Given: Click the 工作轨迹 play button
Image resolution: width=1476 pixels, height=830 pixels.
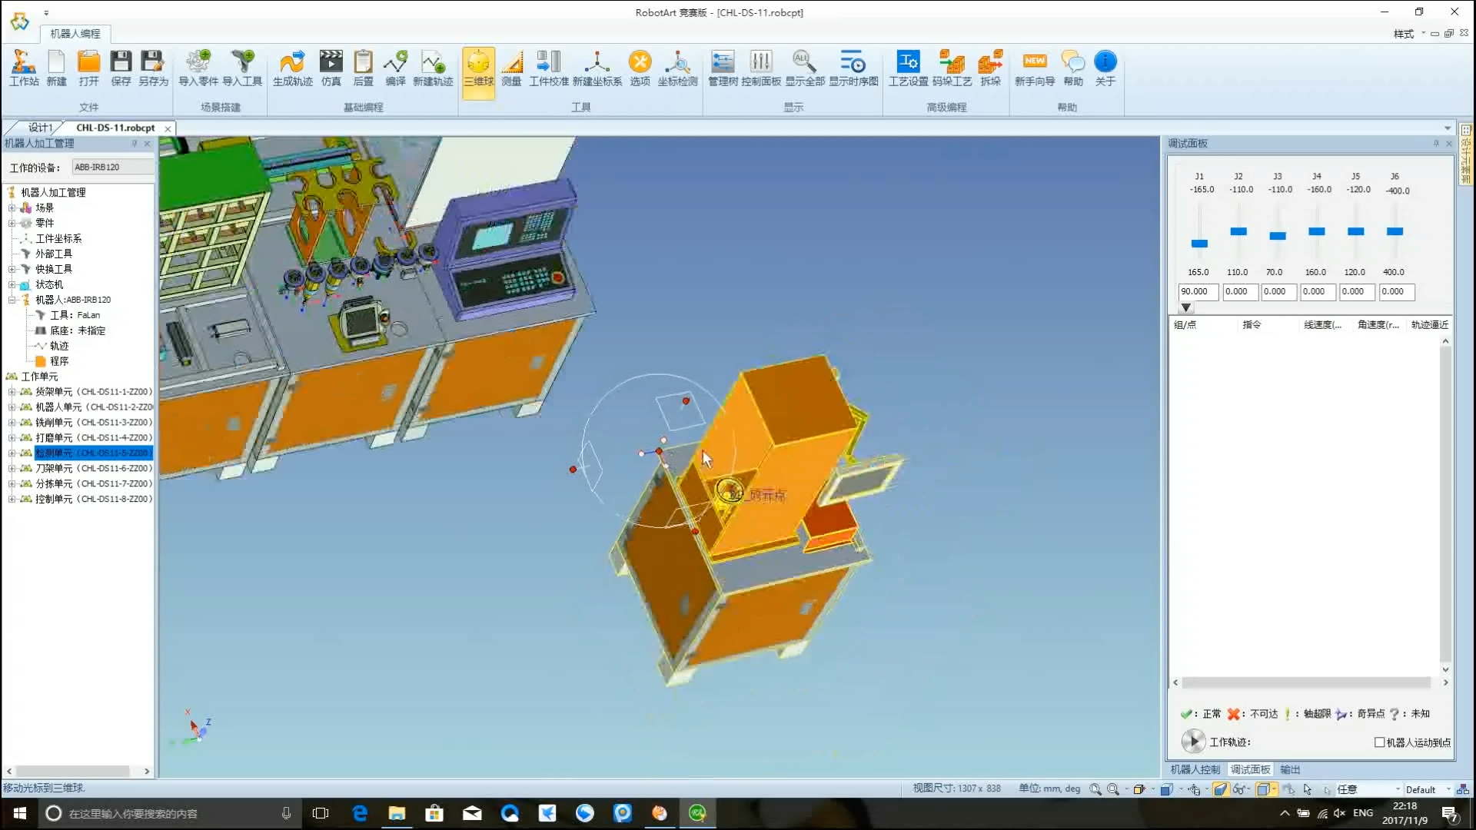Looking at the screenshot, I should 1193,742.
